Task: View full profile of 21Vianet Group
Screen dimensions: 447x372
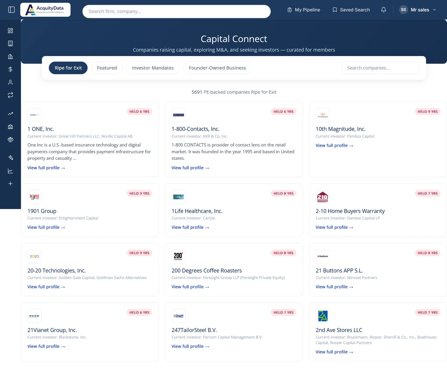Action: 46,346
